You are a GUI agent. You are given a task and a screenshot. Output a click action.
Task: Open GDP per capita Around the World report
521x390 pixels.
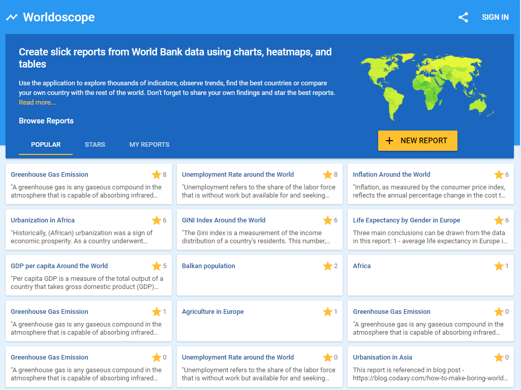(x=59, y=266)
